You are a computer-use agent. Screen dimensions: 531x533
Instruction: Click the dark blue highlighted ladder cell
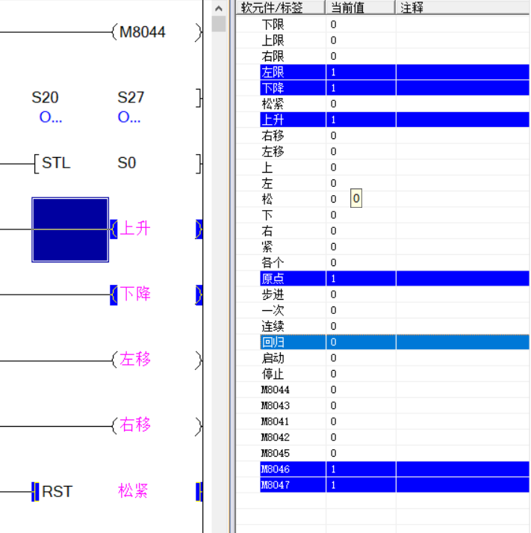coord(70,229)
